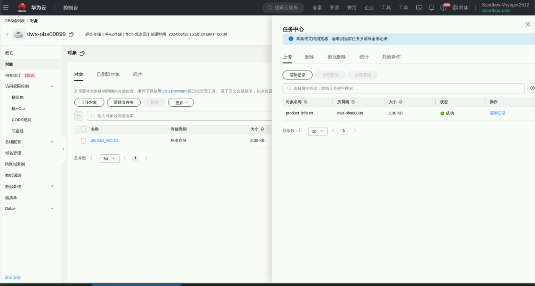Click the copy icon beside 对象 heading

click(82, 53)
